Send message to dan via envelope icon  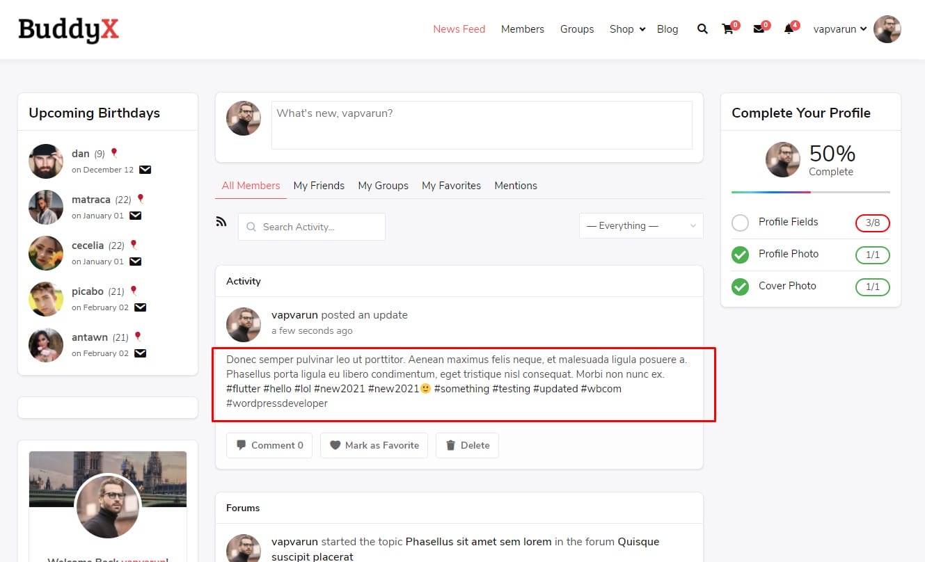pyautogui.click(x=145, y=170)
